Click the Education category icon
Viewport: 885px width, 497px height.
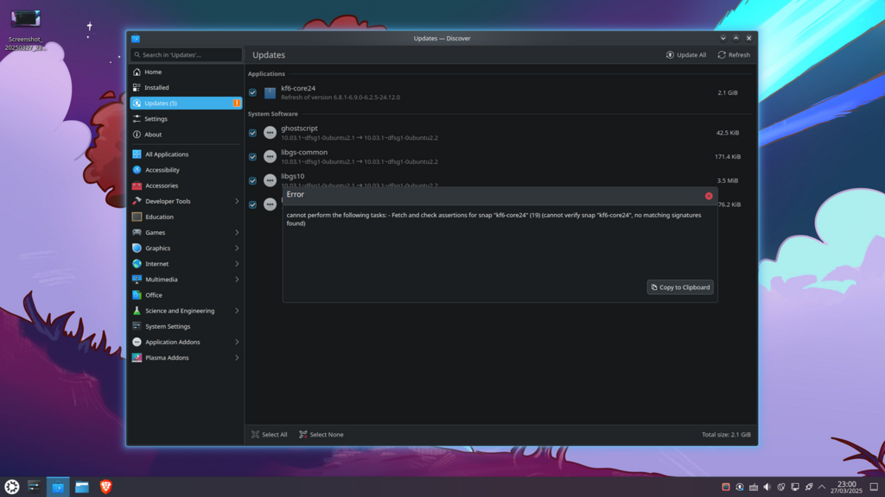(137, 217)
